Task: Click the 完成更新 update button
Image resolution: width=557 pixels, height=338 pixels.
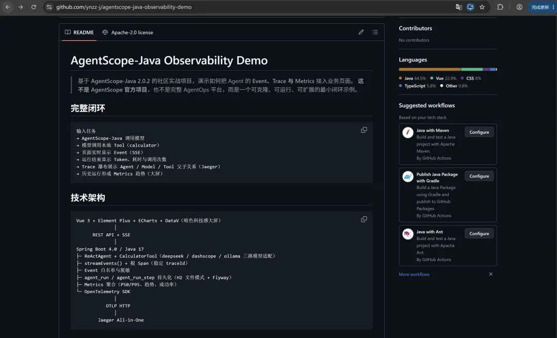Action: coord(542,7)
